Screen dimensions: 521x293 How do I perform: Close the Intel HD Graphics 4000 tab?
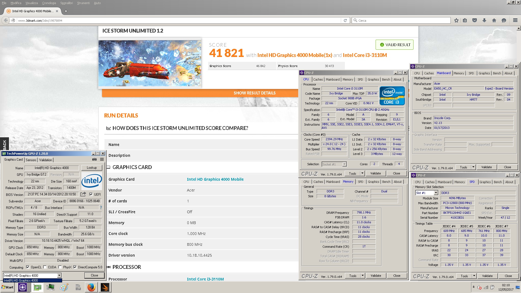pos(57,11)
